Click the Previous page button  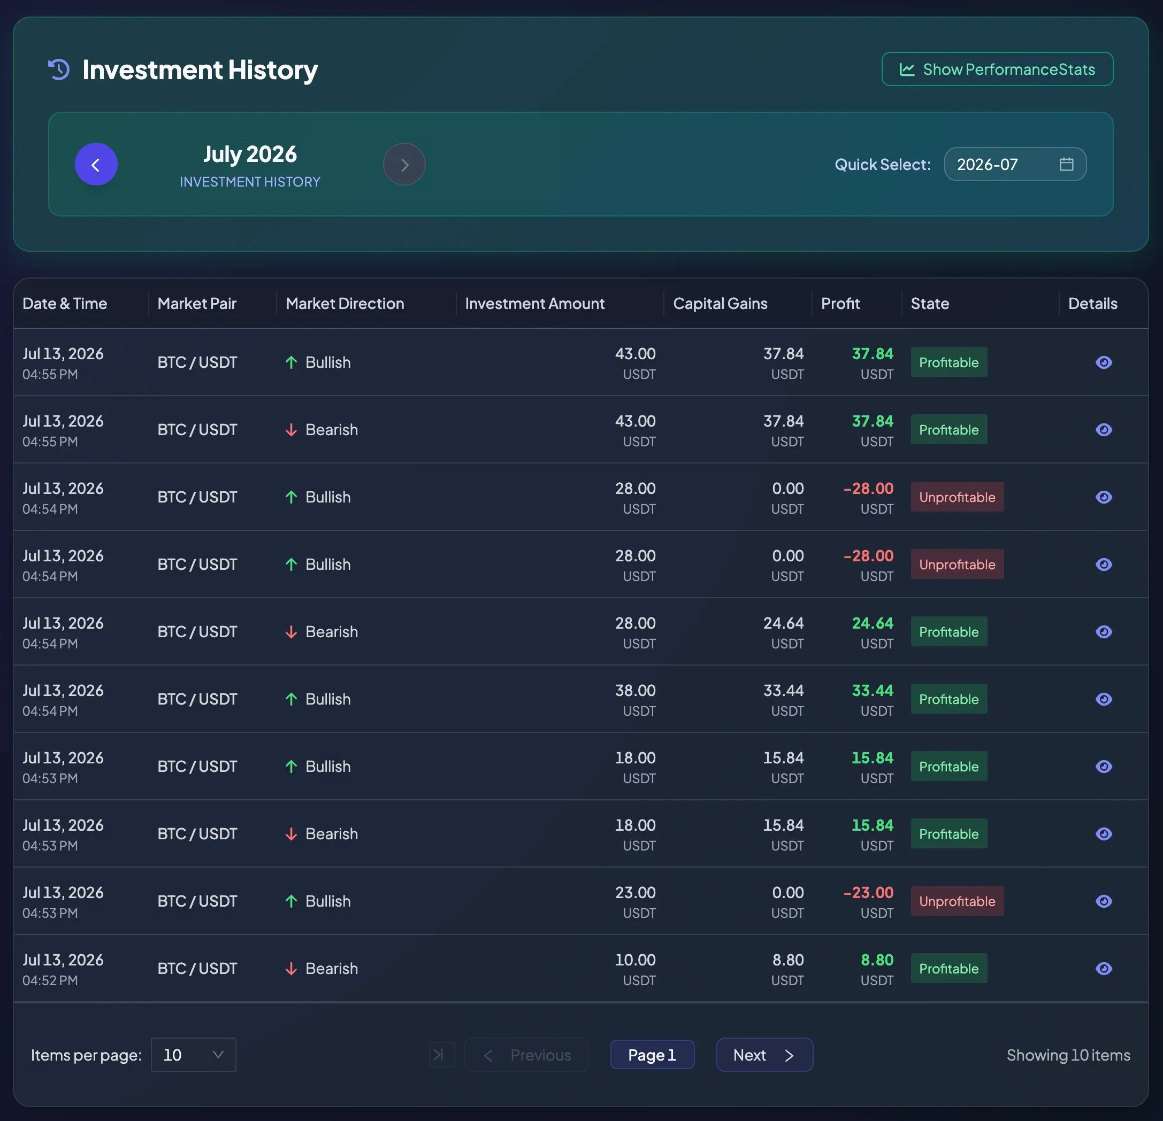click(x=526, y=1055)
